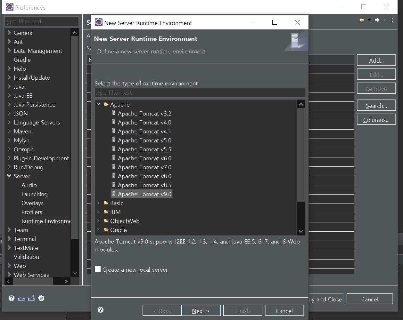403x320 pixels.
Task: Open the Audio server preferences
Action: 29,185
